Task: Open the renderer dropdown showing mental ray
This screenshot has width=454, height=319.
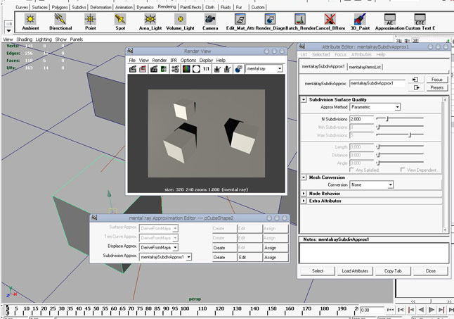Action: [264, 69]
